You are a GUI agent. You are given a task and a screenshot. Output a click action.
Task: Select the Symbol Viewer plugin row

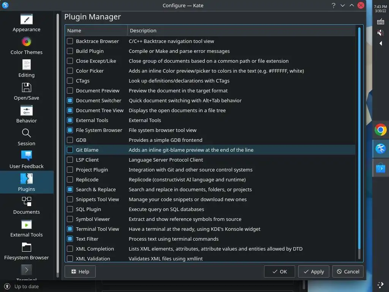[210, 219]
